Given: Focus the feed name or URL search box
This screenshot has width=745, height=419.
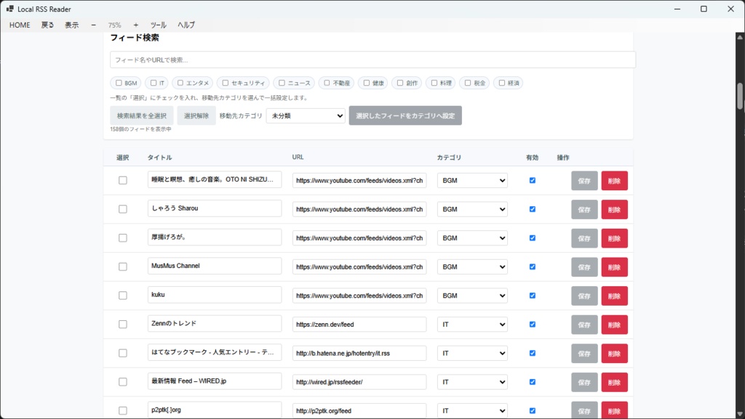Looking at the screenshot, I should coord(372,60).
